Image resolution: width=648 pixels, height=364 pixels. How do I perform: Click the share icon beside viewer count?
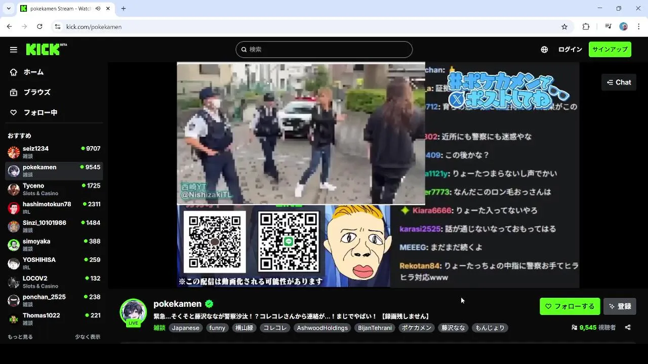(628, 328)
